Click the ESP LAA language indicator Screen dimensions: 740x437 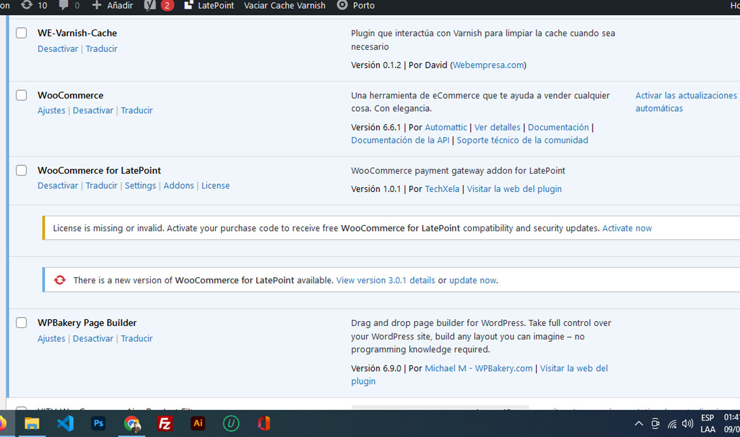(708, 423)
